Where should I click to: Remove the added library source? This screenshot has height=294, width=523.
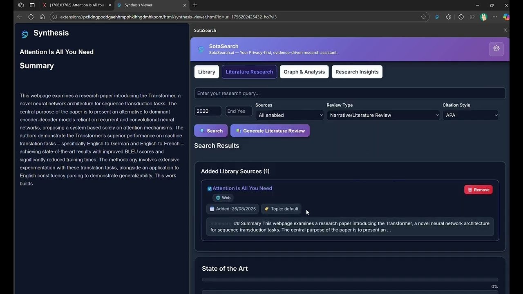pyautogui.click(x=478, y=189)
